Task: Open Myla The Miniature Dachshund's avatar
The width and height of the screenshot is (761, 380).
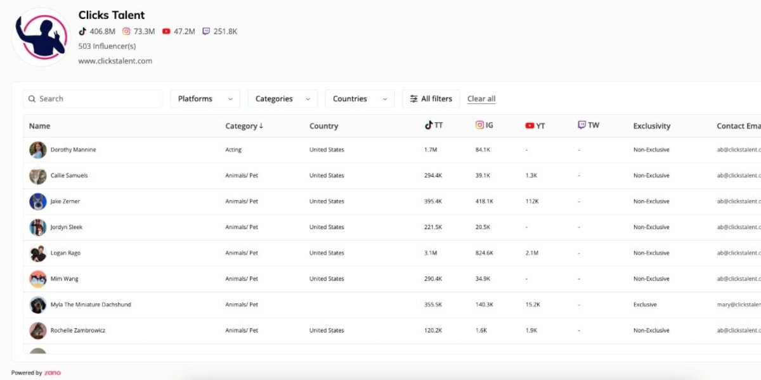Action: point(38,305)
